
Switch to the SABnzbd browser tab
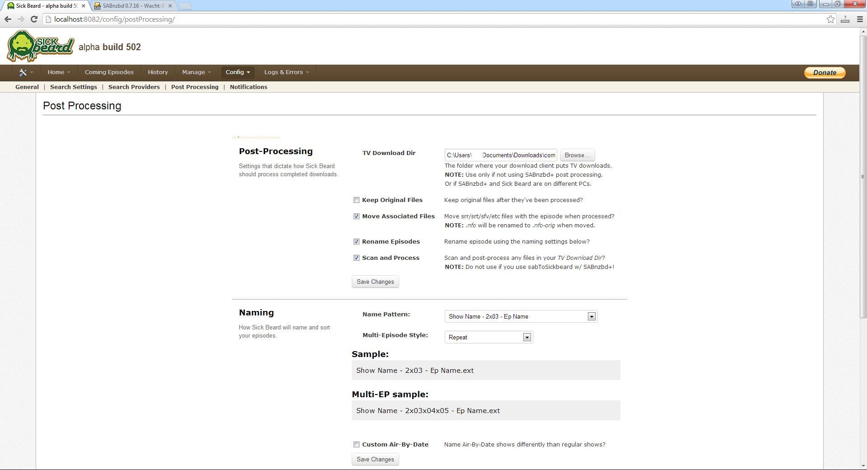point(133,6)
